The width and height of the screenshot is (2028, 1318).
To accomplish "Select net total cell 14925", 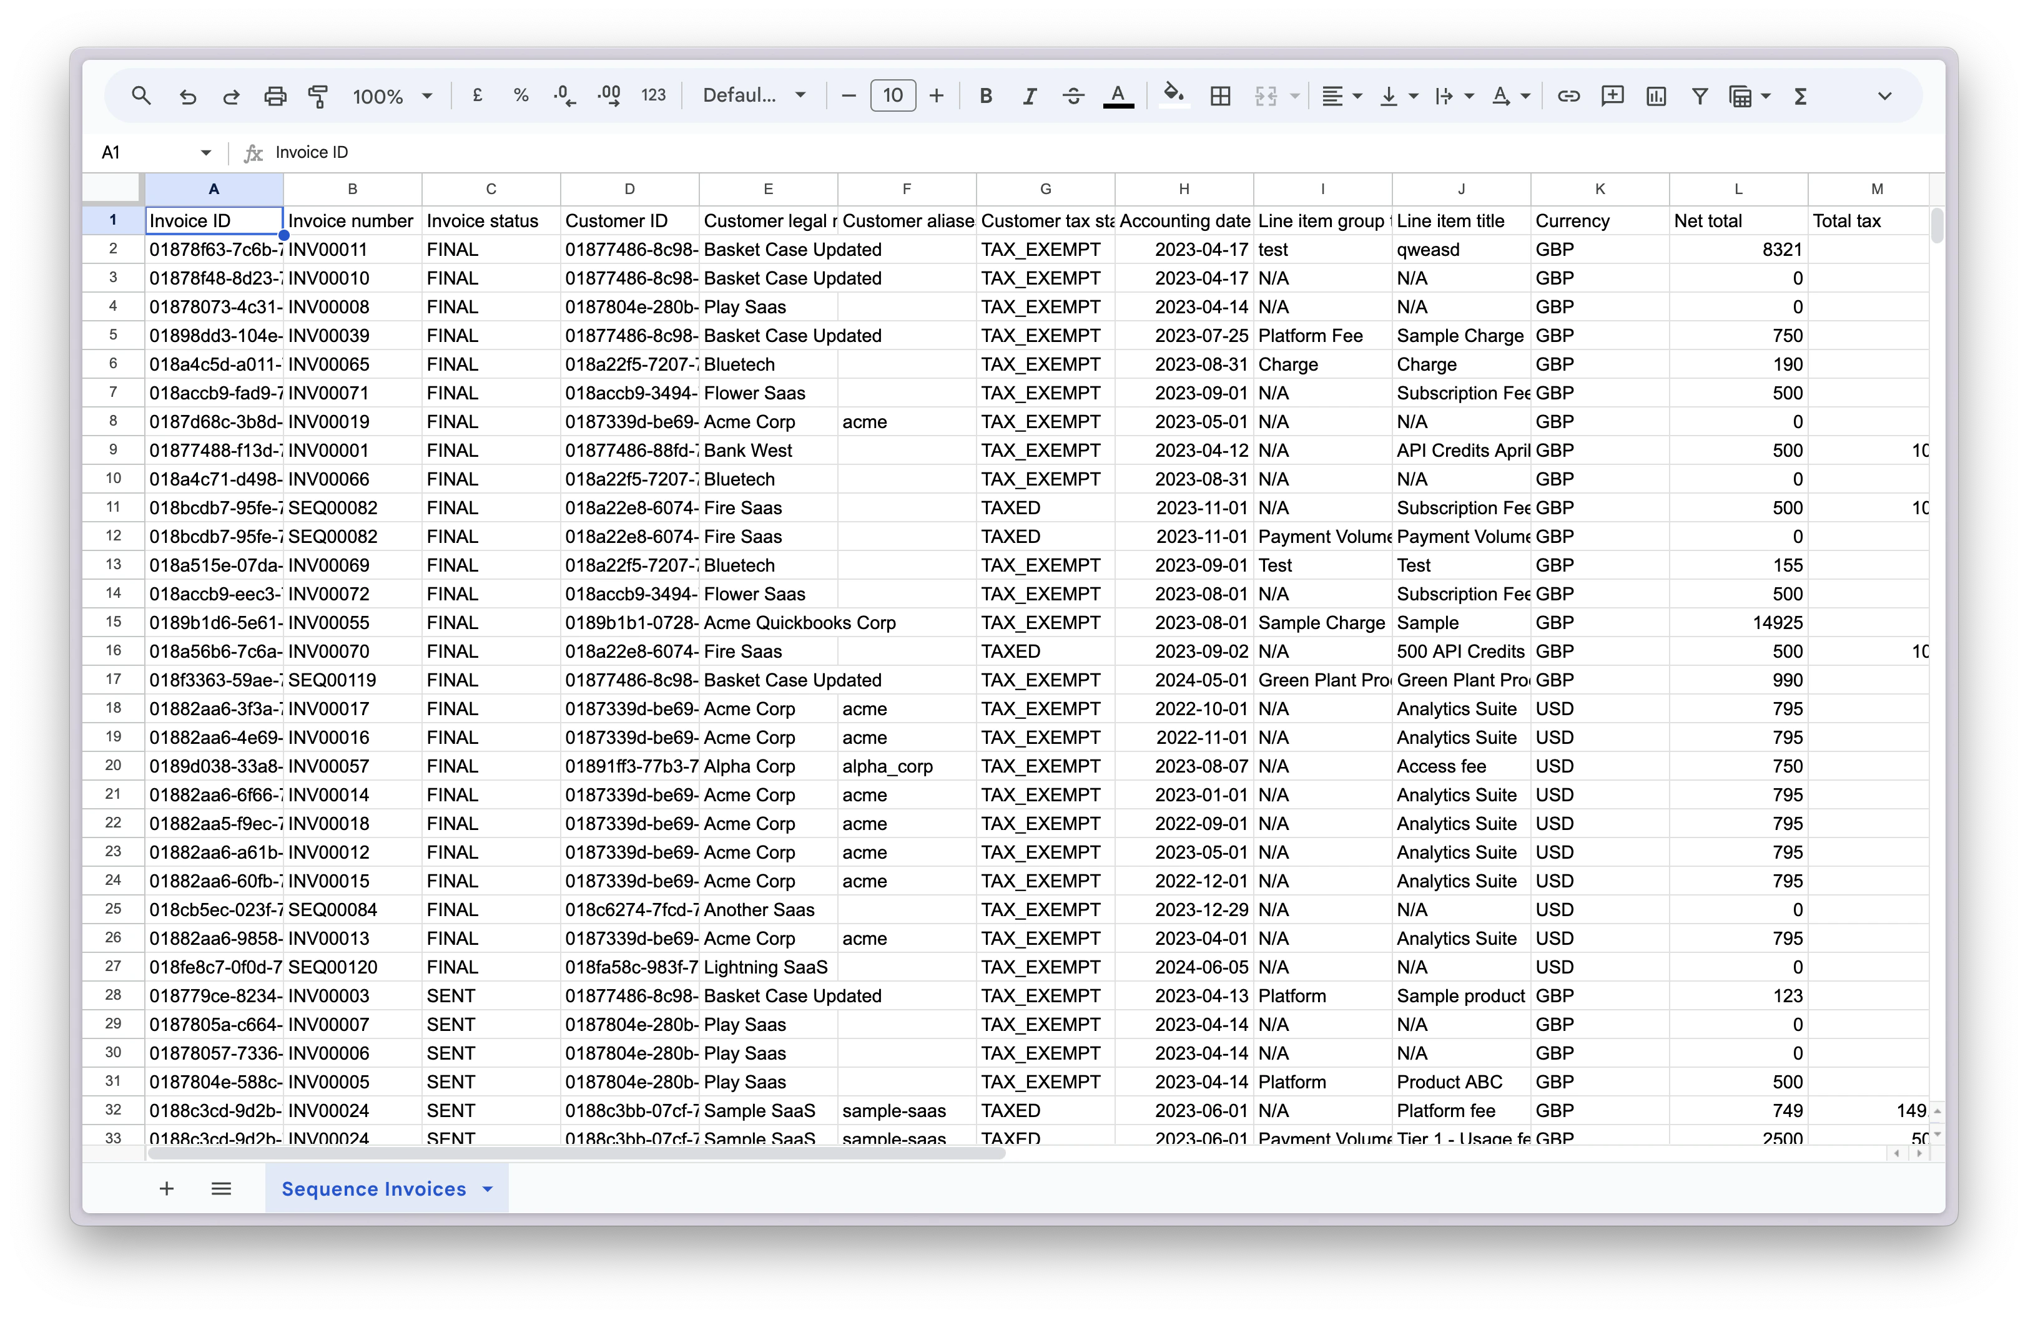I will (1738, 622).
